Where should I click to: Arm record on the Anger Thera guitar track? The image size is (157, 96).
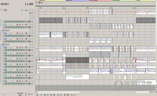(17, 33)
